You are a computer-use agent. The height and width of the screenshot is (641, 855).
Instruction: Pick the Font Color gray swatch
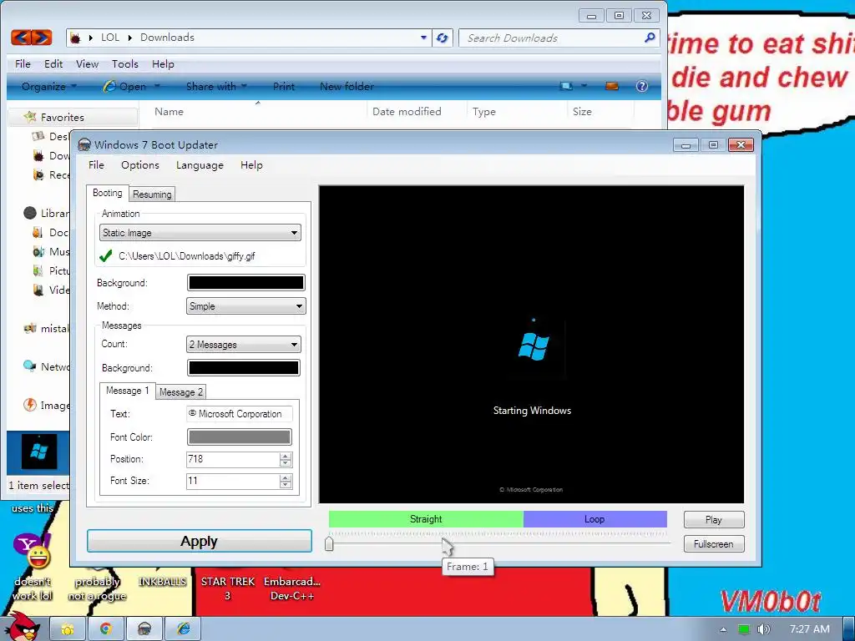[240, 437]
